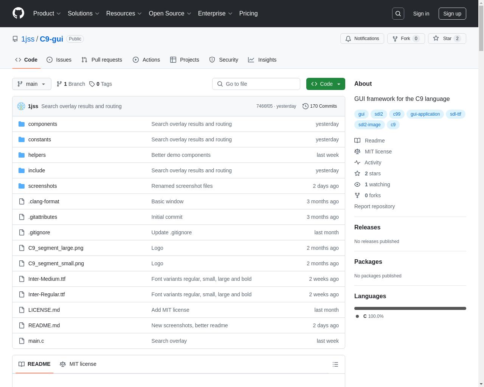Viewport: 484px width, 387px height.
Task: Click the Sign up button
Action: point(452,14)
